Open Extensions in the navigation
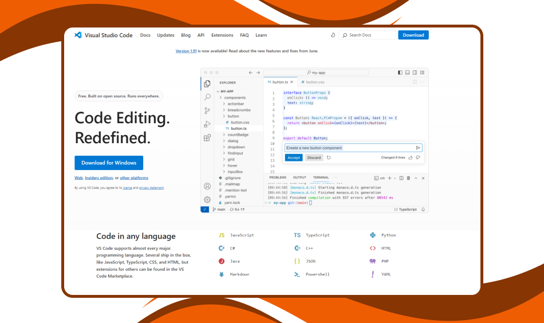Viewport: 544px width, 323px height. click(222, 35)
